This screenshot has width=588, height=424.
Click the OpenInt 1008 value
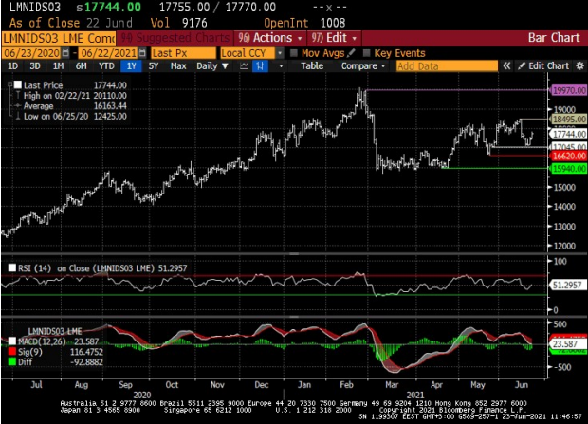pyautogui.click(x=333, y=23)
